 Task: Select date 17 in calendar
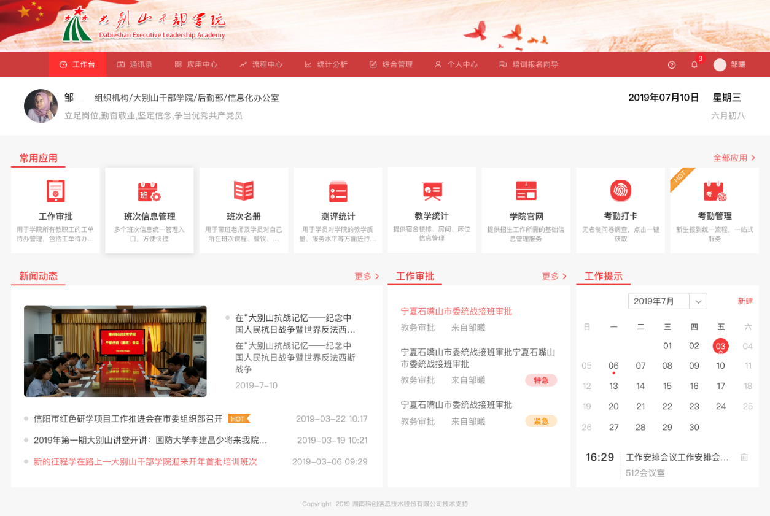click(x=721, y=387)
